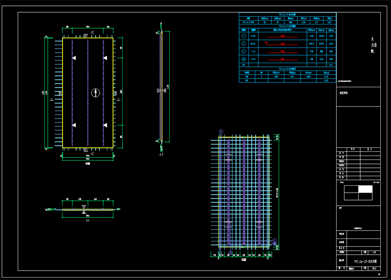The height and width of the screenshot is (280, 391).
Task: Select the red rebar shape with hooked end
Action: tap(282, 43)
